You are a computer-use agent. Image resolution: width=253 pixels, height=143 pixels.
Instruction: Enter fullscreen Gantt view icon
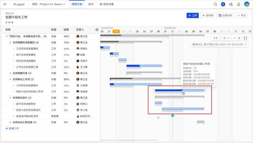(x=245, y=38)
